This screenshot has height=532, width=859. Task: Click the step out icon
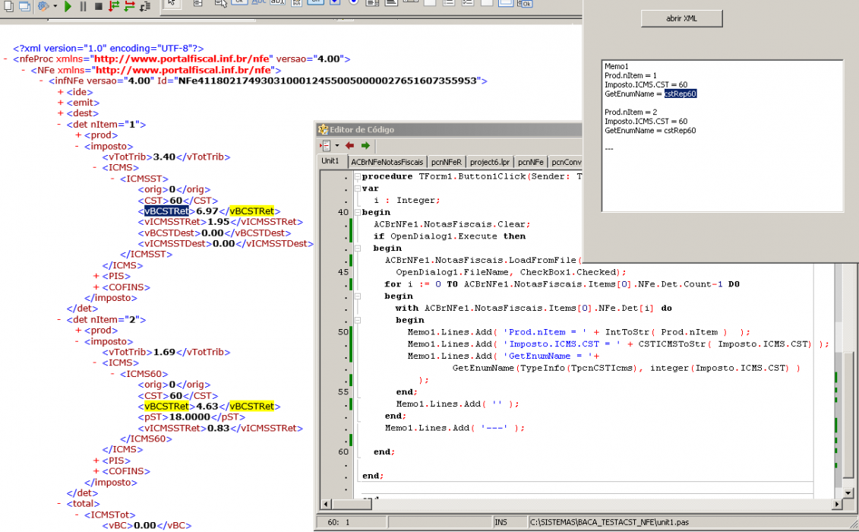click(x=145, y=6)
